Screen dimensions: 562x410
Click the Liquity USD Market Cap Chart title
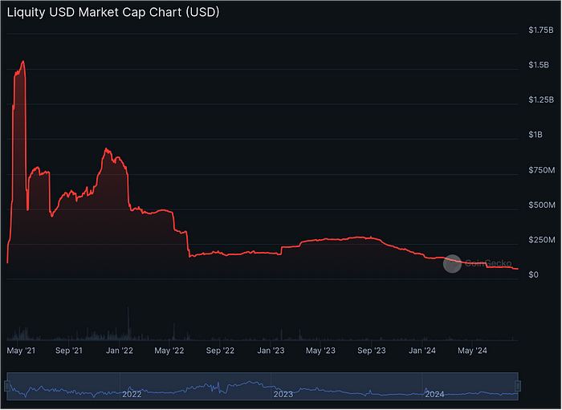pyautogui.click(x=113, y=13)
